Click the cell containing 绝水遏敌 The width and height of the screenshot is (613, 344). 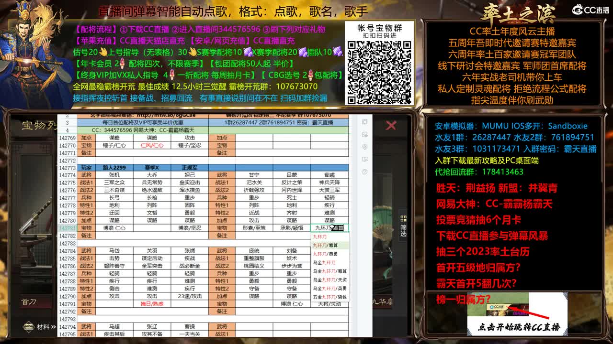(x=152, y=190)
